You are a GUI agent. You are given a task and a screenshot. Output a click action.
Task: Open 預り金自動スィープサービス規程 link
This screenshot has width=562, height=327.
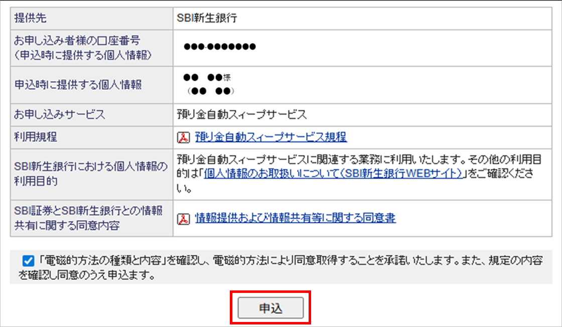click(270, 137)
